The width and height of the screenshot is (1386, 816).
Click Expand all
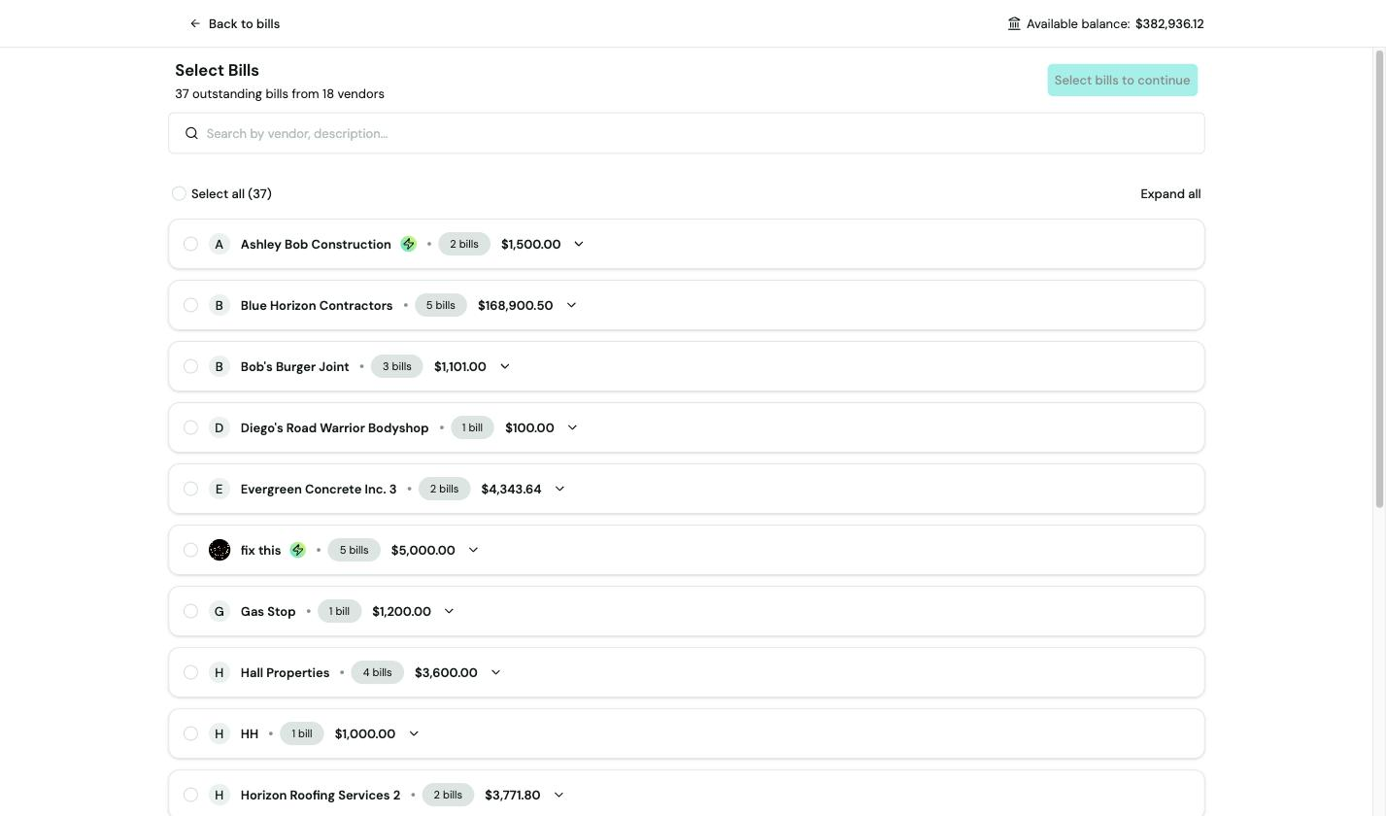[x=1170, y=193]
